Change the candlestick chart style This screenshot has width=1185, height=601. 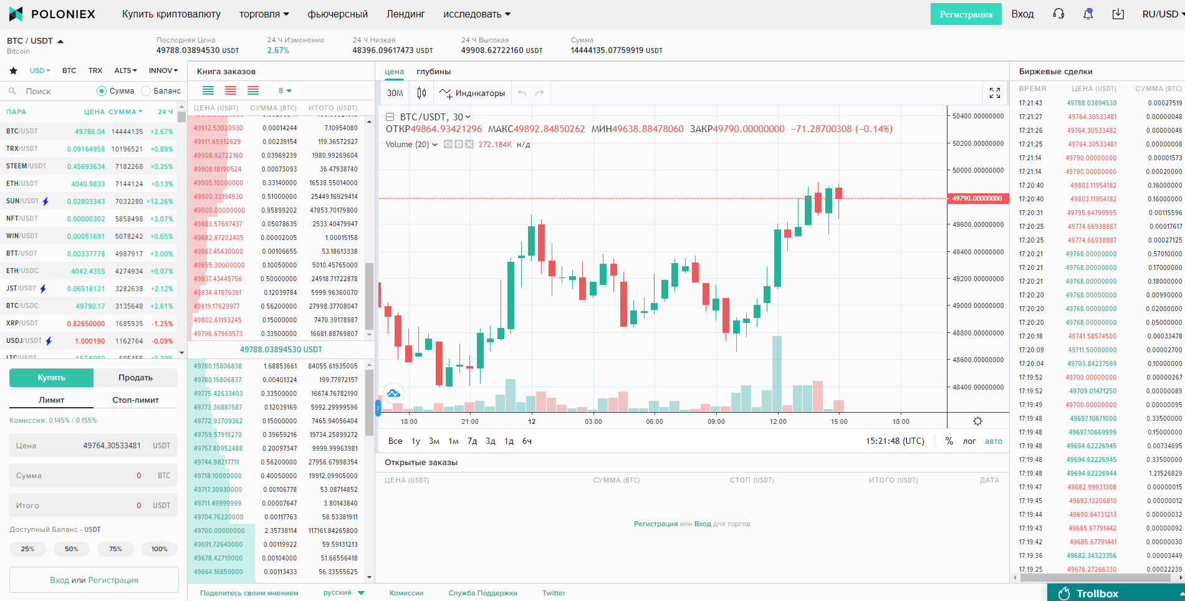pos(422,93)
